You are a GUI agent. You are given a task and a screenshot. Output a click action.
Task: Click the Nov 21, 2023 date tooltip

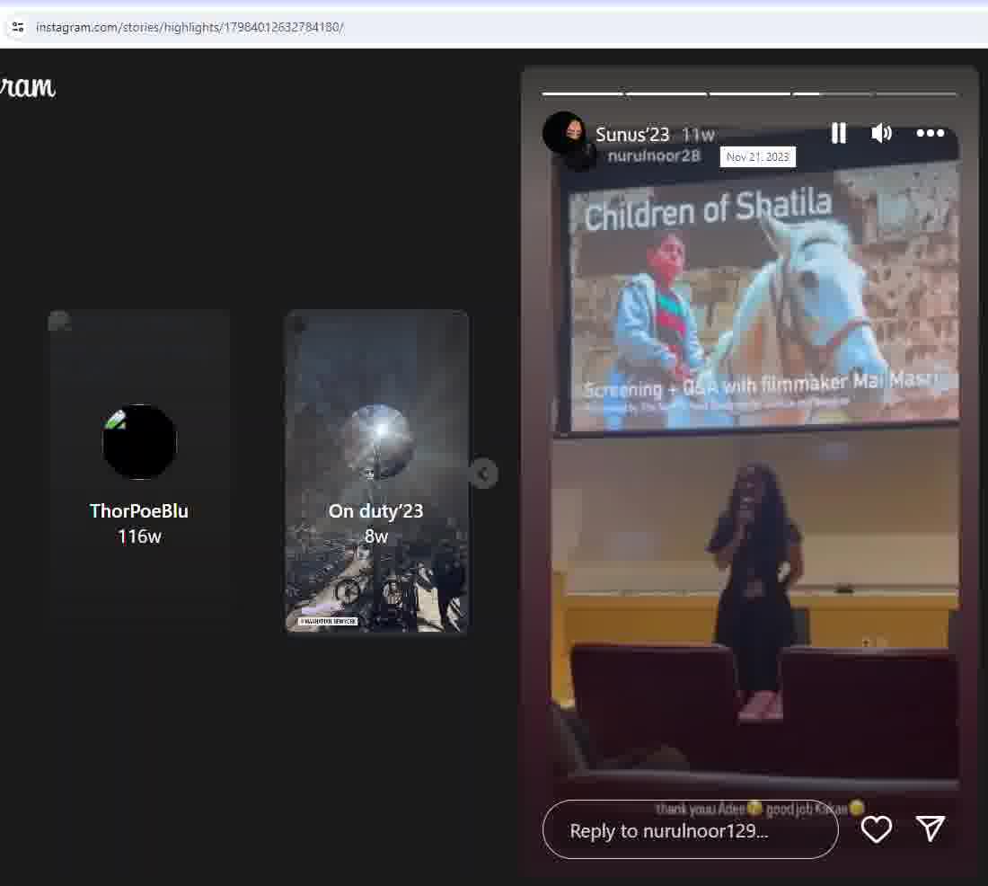(758, 157)
